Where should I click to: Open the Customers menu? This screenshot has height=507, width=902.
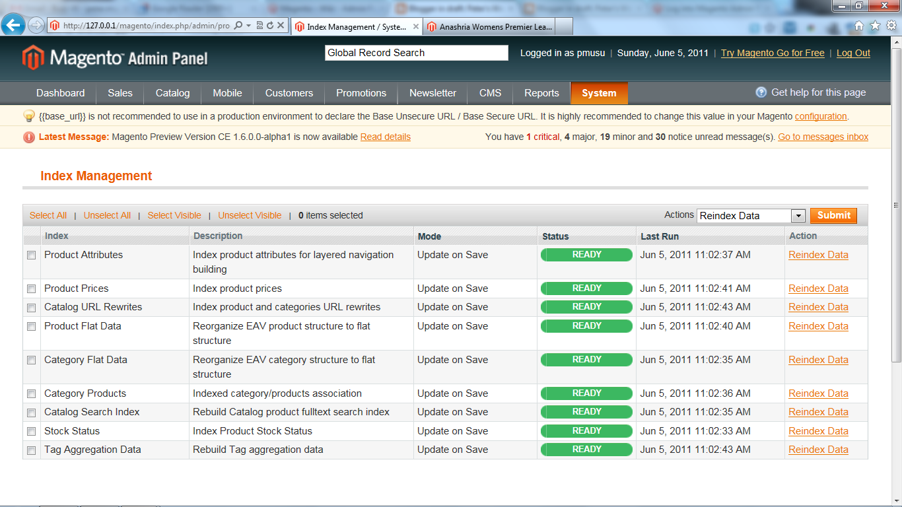pyautogui.click(x=289, y=93)
